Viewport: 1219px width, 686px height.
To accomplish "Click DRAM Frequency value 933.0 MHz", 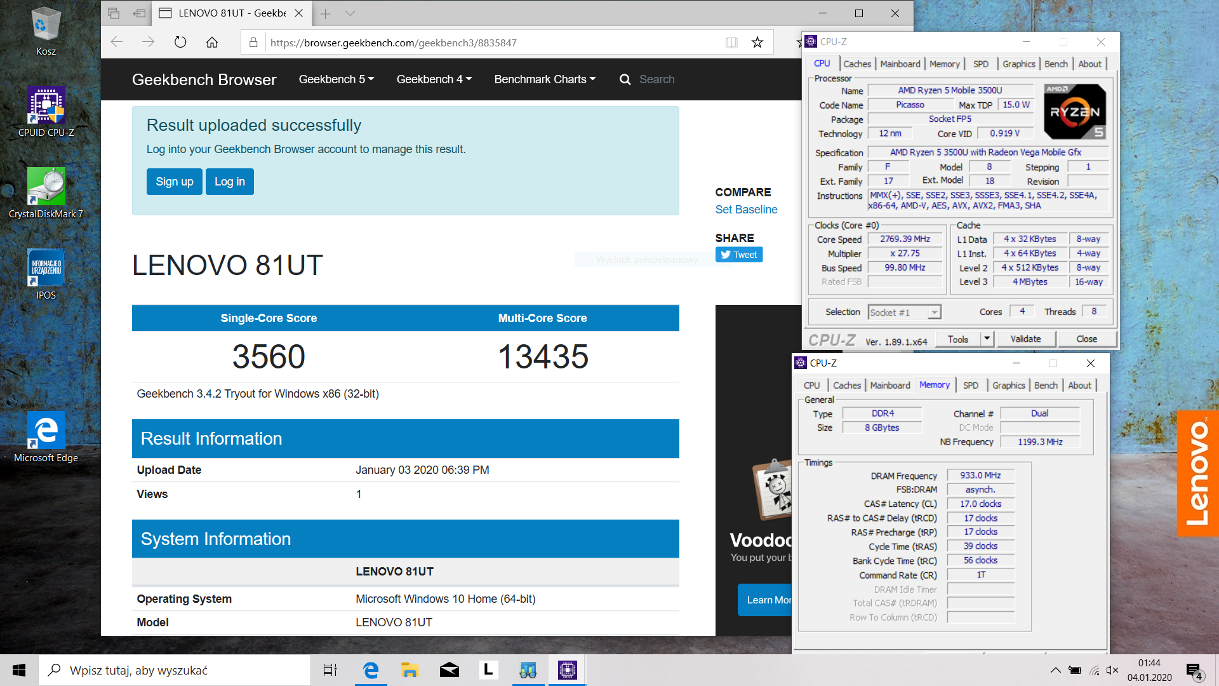I will pyautogui.click(x=980, y=475).
